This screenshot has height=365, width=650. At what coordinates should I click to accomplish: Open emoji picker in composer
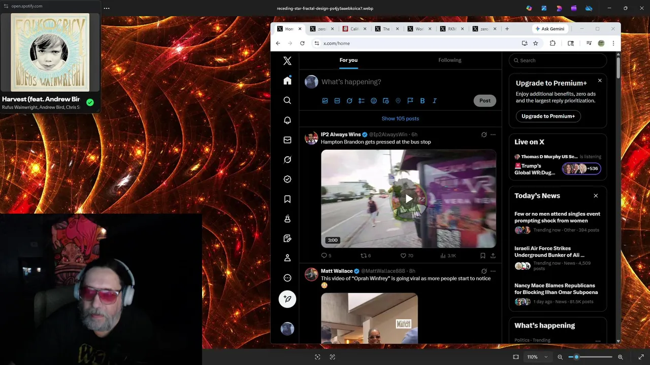[374, 101]
